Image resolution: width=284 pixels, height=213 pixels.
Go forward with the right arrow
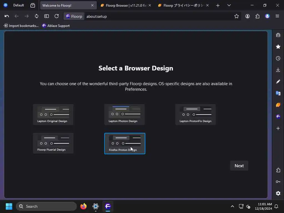click(26, 16)
